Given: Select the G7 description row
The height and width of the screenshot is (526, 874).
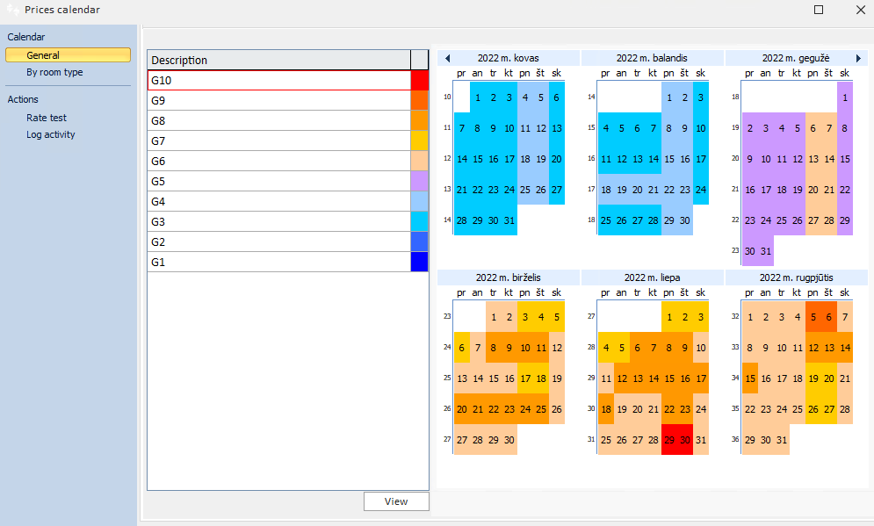Looking at the screenshot, I should click(279, 141).
